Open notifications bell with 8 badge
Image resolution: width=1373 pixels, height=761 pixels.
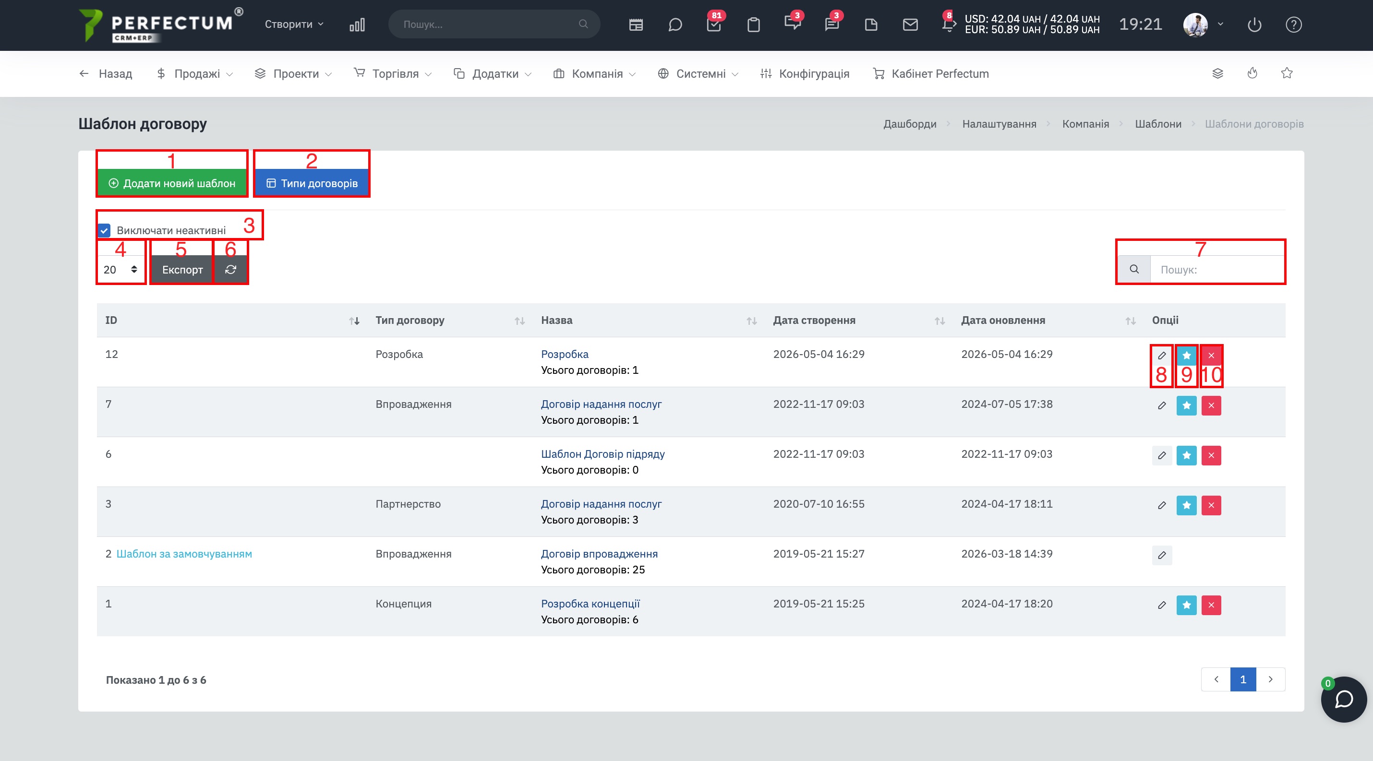949,24
